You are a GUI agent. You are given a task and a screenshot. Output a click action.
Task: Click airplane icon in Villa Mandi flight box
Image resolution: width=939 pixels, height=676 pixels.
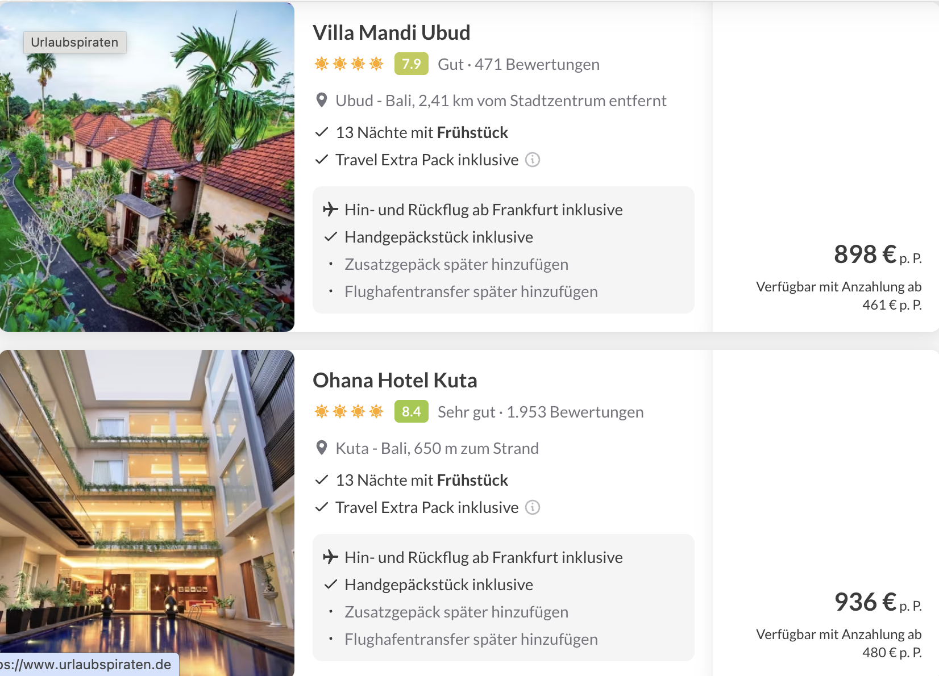(330, 210)
